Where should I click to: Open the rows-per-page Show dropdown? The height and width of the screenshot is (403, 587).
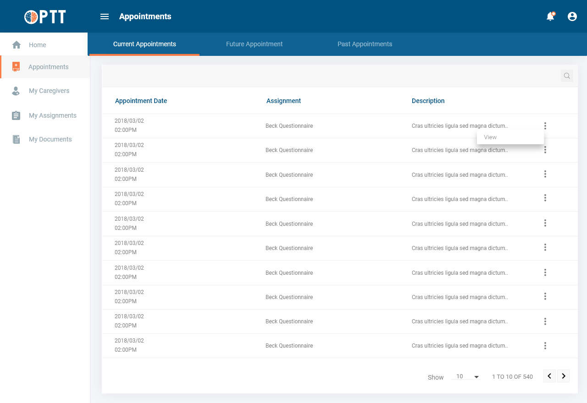coord(466,377)
